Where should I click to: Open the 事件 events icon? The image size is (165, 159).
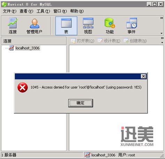132,26
